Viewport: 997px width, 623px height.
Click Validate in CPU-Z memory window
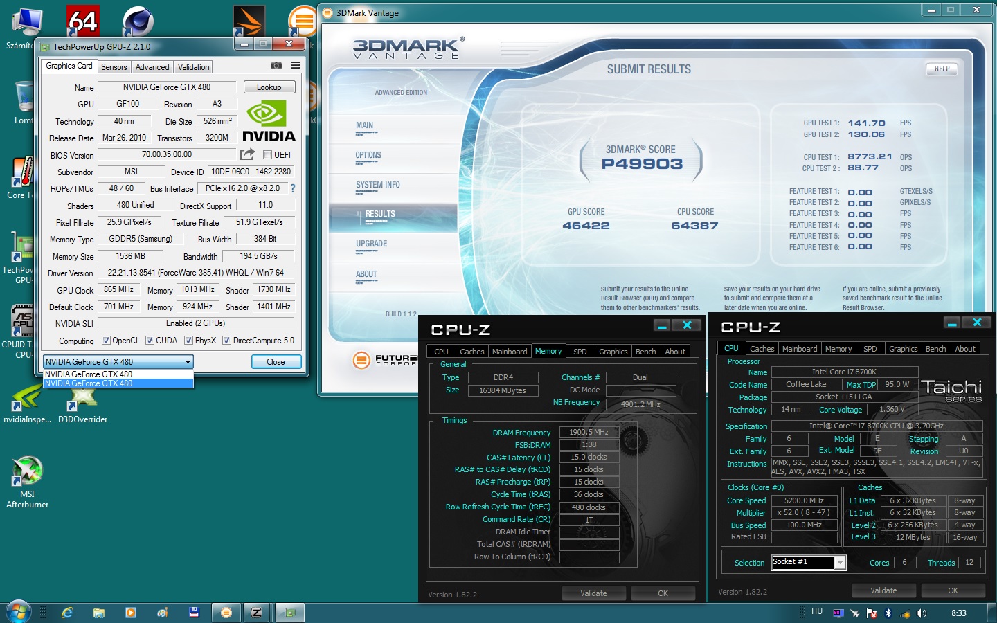tap(593, 593)
